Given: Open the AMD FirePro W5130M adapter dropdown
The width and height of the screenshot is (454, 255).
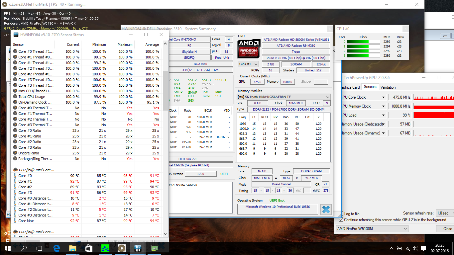Looking at the screenshot, I should click(x=372, y=229).
